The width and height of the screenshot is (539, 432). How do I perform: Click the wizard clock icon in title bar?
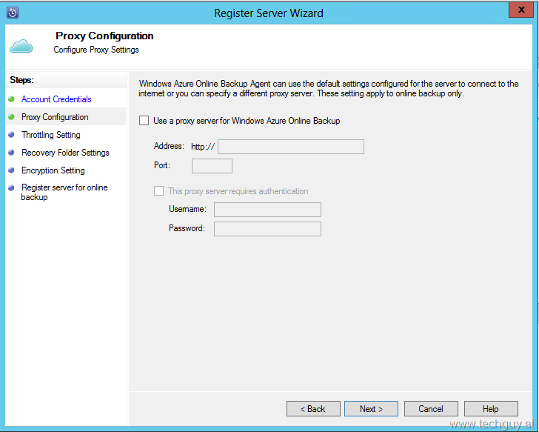point(13,13)
